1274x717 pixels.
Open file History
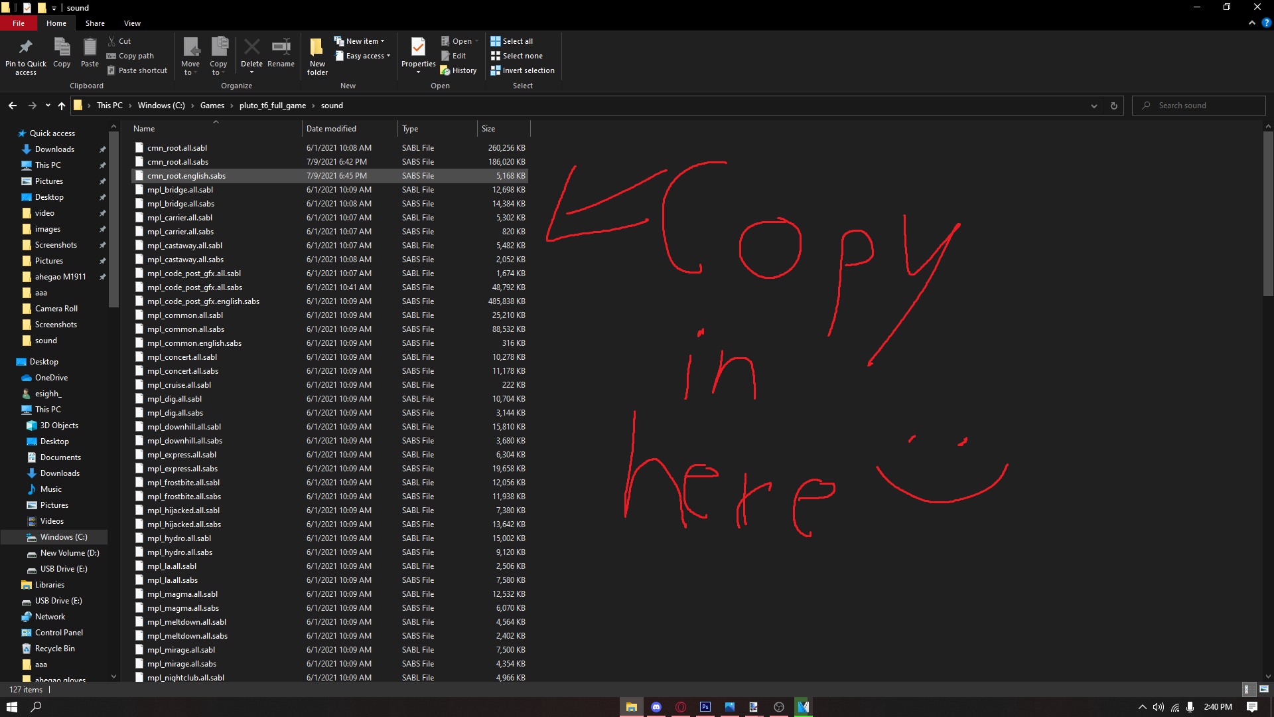[459, 70]
